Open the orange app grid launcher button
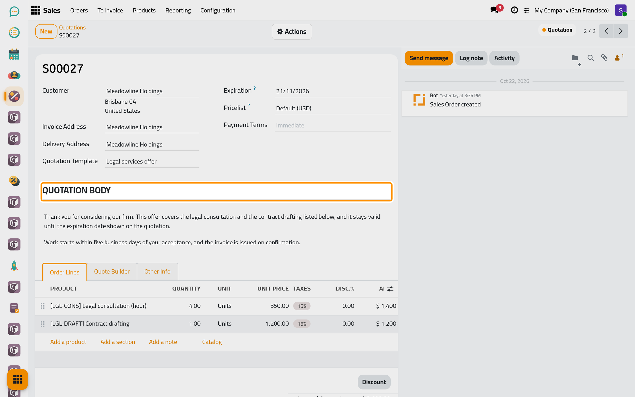Image resolution: width=635 pixels, height=397 pixels. pos(18,379)
